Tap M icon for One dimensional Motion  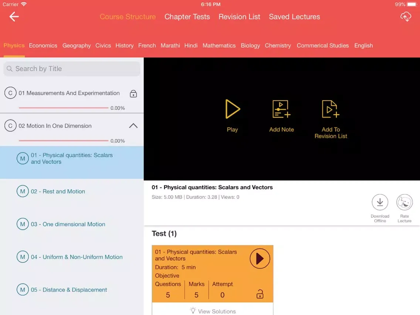pos(23,224)
